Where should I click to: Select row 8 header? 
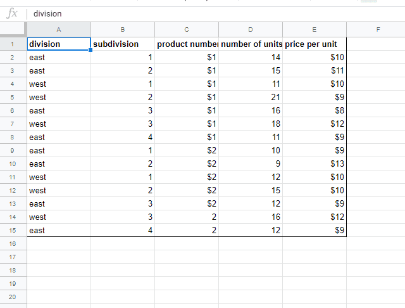(x=13, y=137)
